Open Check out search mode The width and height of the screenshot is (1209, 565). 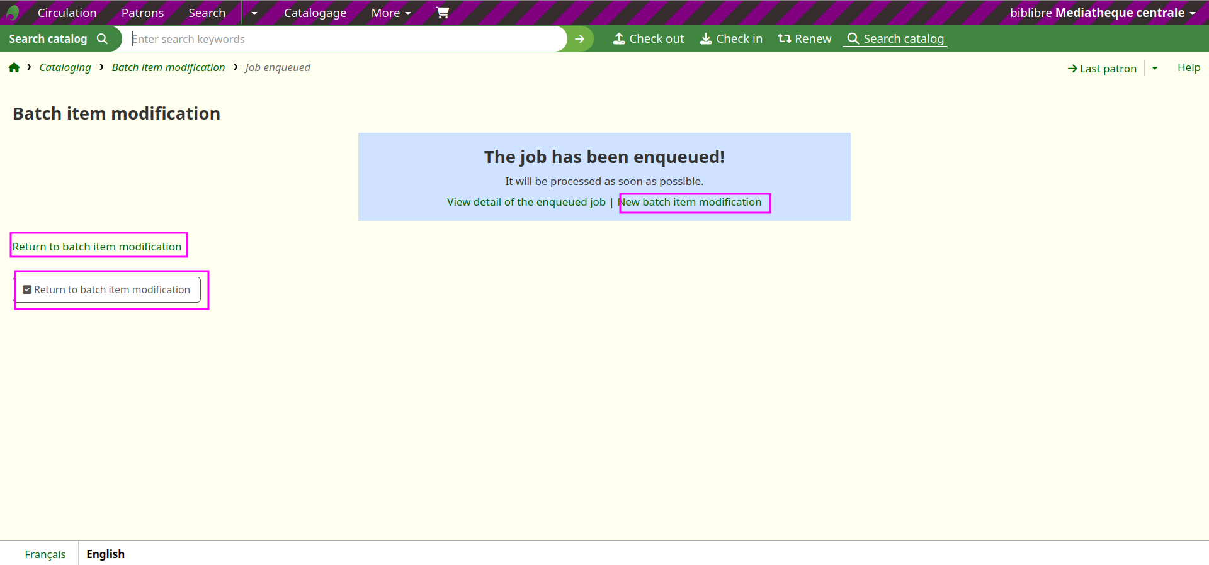[649, 39]
